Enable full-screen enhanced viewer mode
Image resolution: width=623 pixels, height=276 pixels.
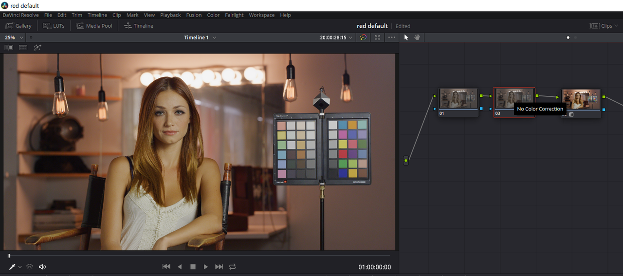(377, 37)
